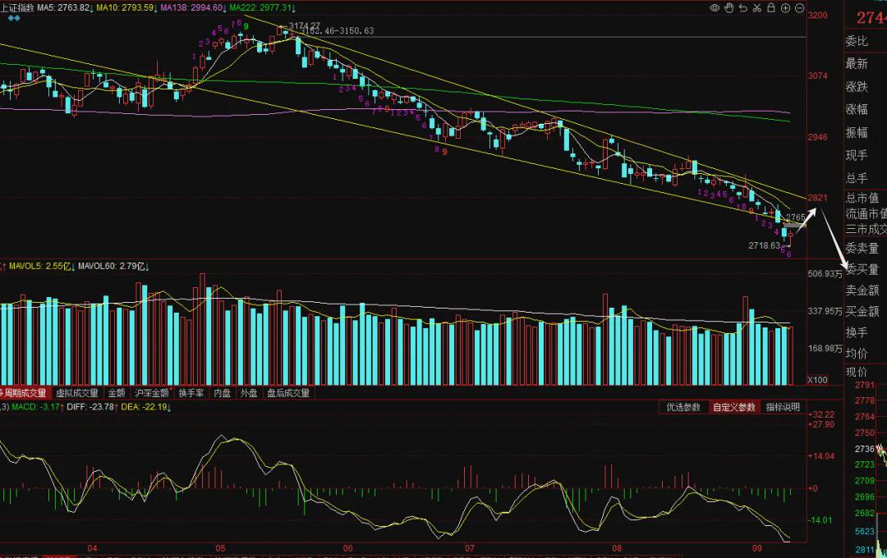
Task: Click the 07 month marker on time axis
Action: tap(470, 548)
